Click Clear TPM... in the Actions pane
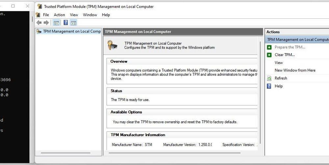 coord(285,55)
